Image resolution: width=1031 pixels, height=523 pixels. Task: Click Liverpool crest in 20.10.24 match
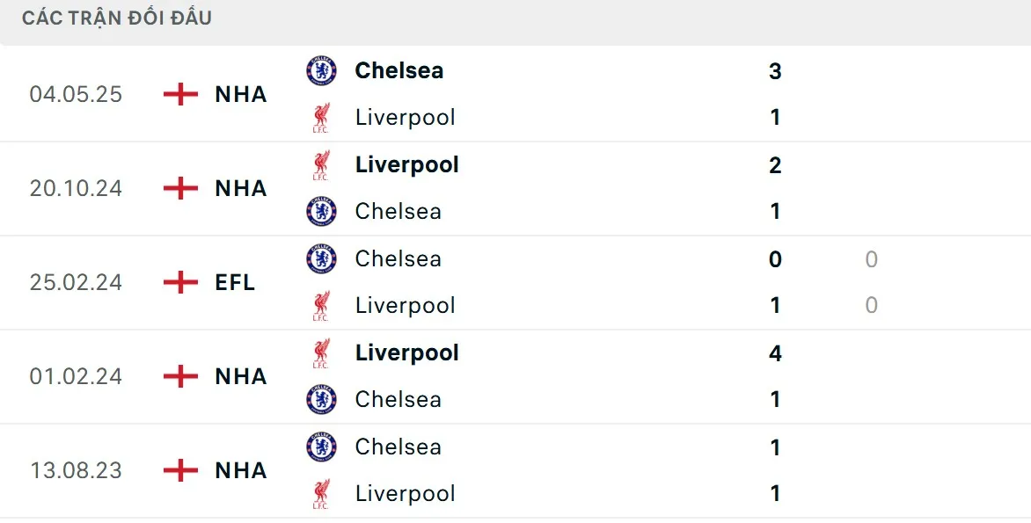tap(321, 164)
